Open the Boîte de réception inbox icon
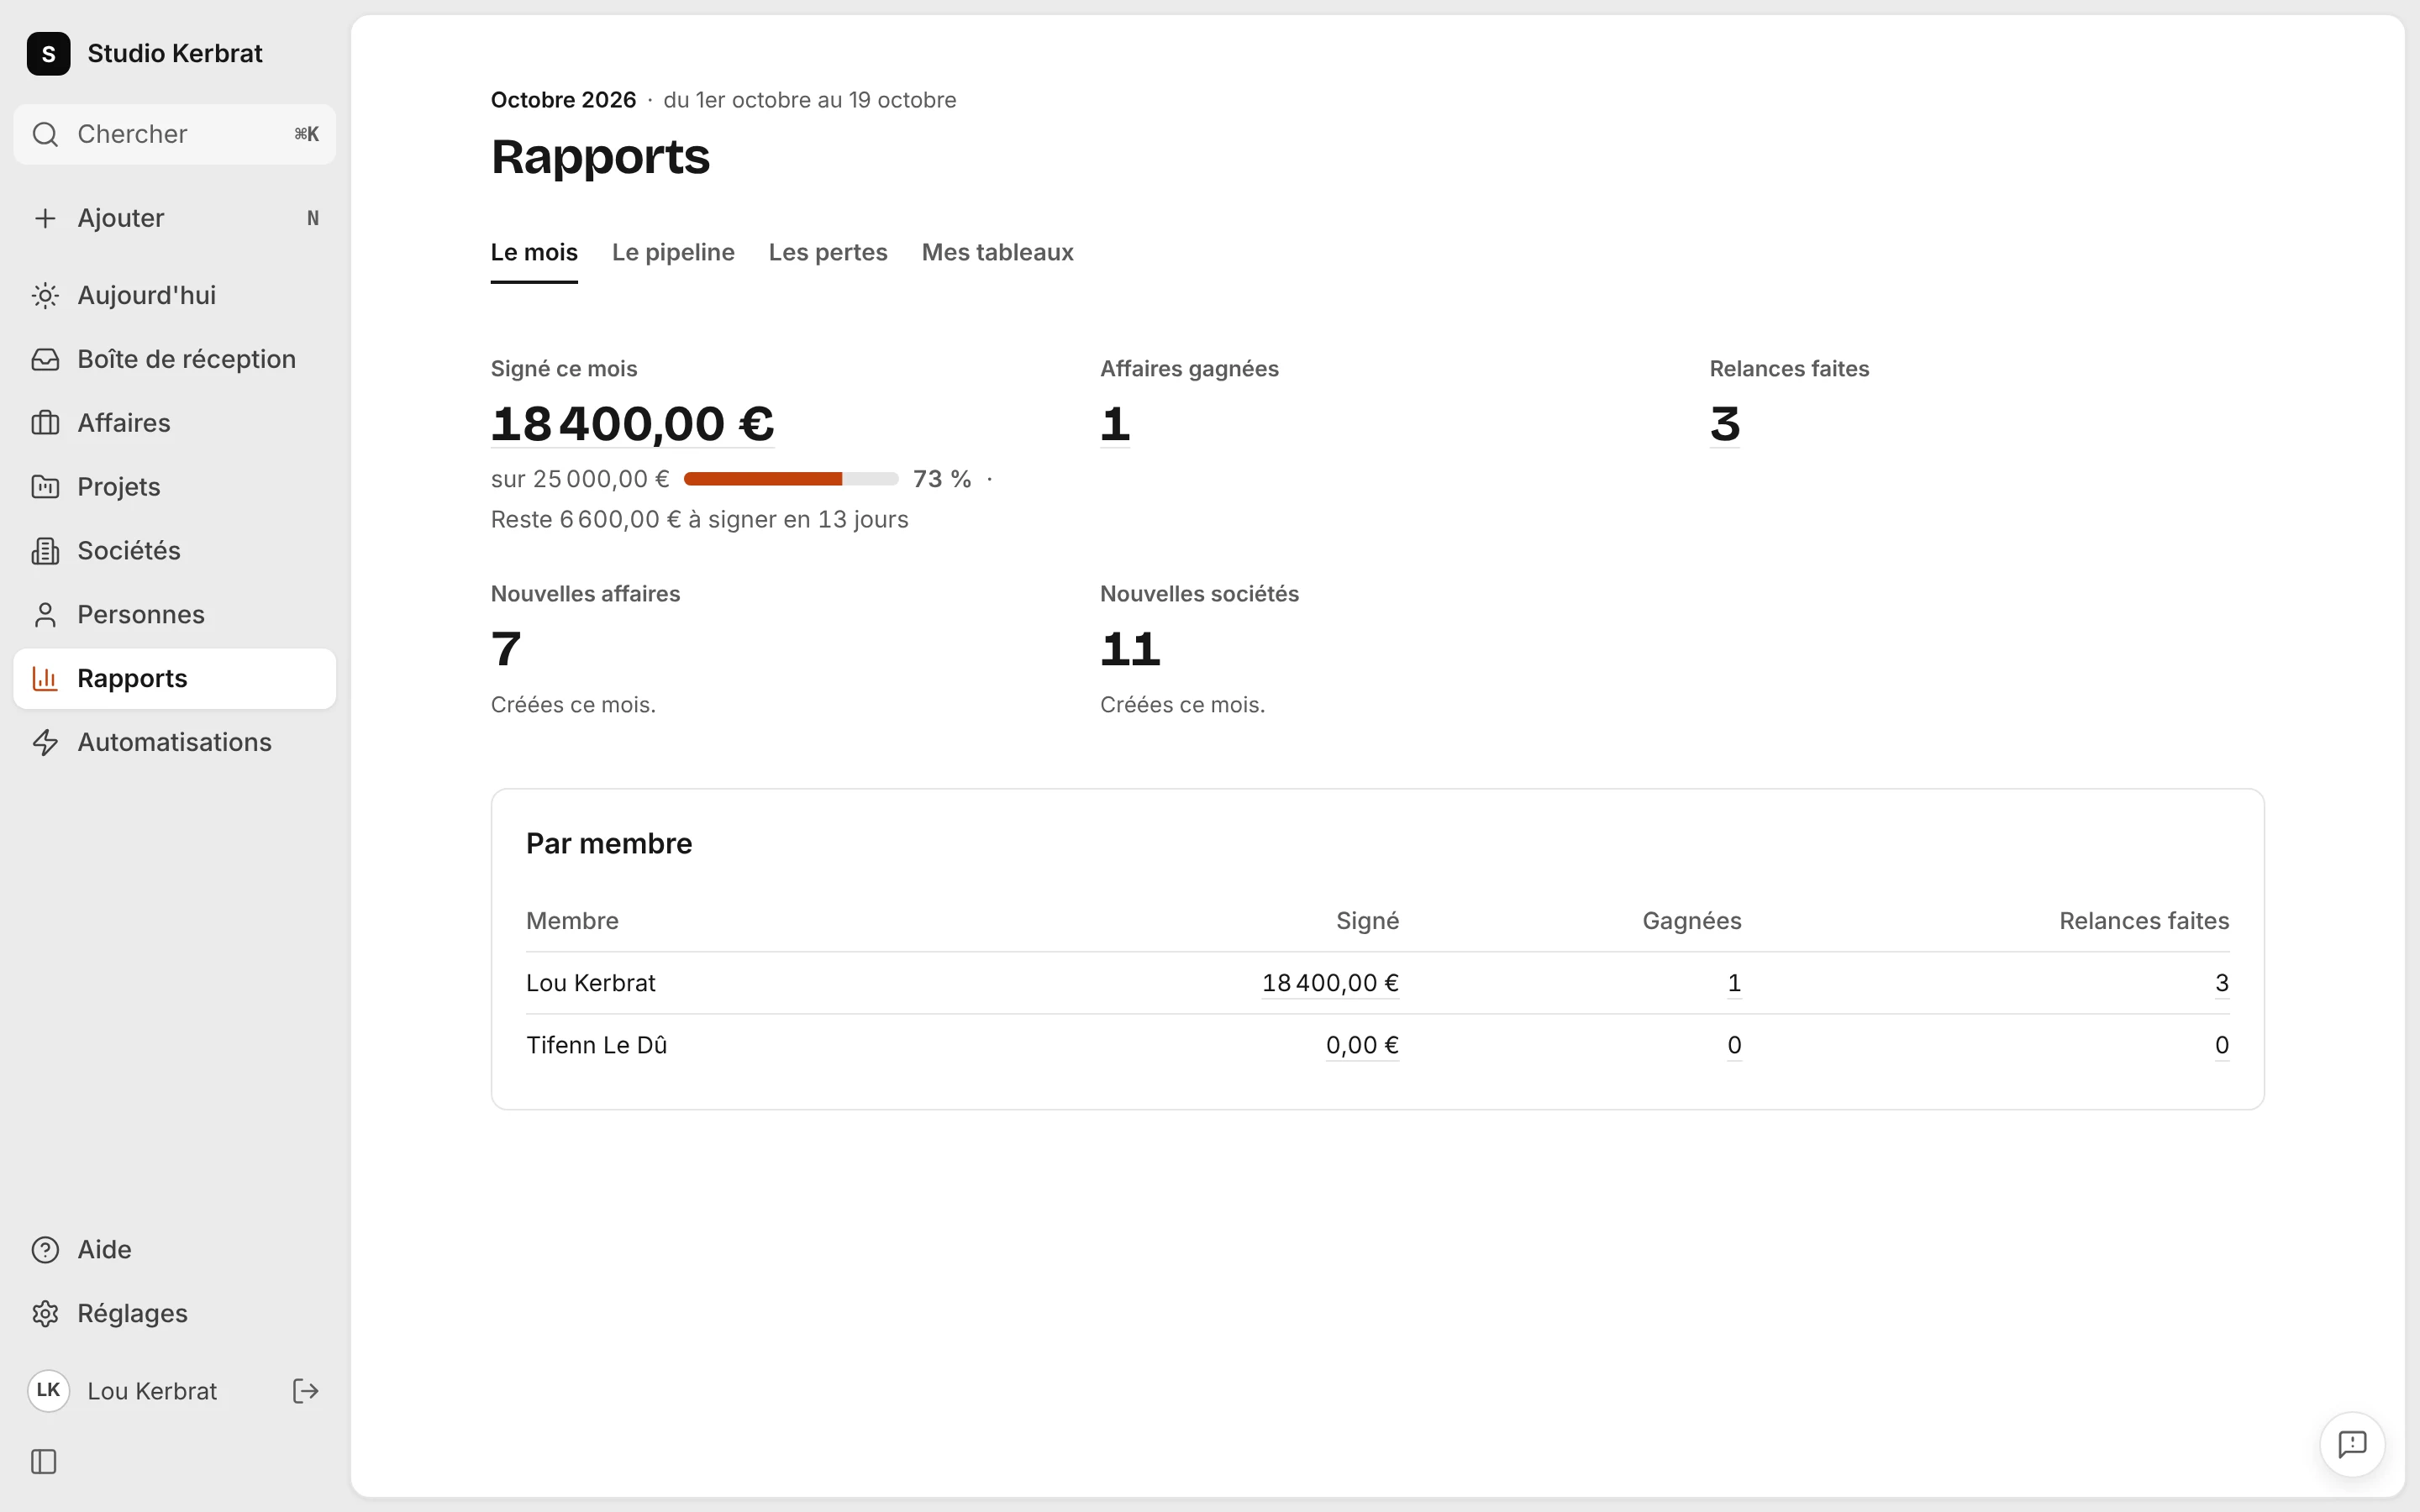Viewport: 2420px width, 1512px height. [x=45, y=359]
